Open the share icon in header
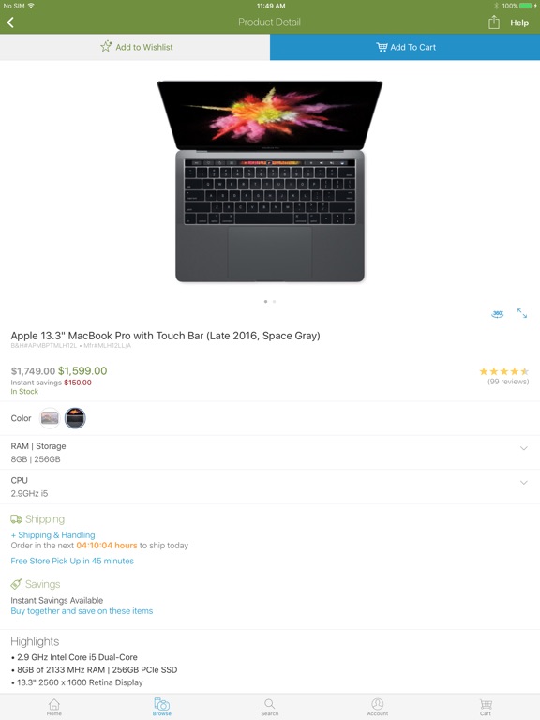This screenshot has width=540, height=720. click(x=494, y=22)
